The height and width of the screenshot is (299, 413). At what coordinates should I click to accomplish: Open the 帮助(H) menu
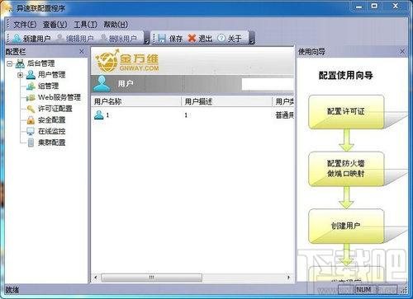point(116,25)
